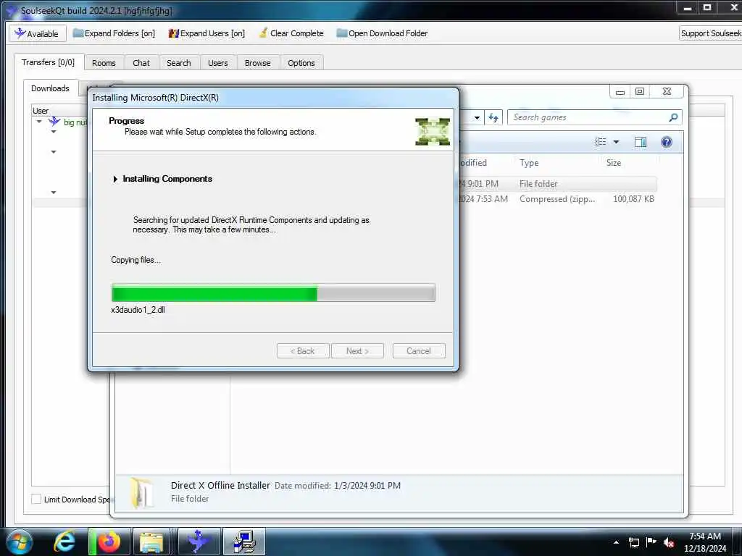Open Windows Explorer from the taskbar

(151, 542)
